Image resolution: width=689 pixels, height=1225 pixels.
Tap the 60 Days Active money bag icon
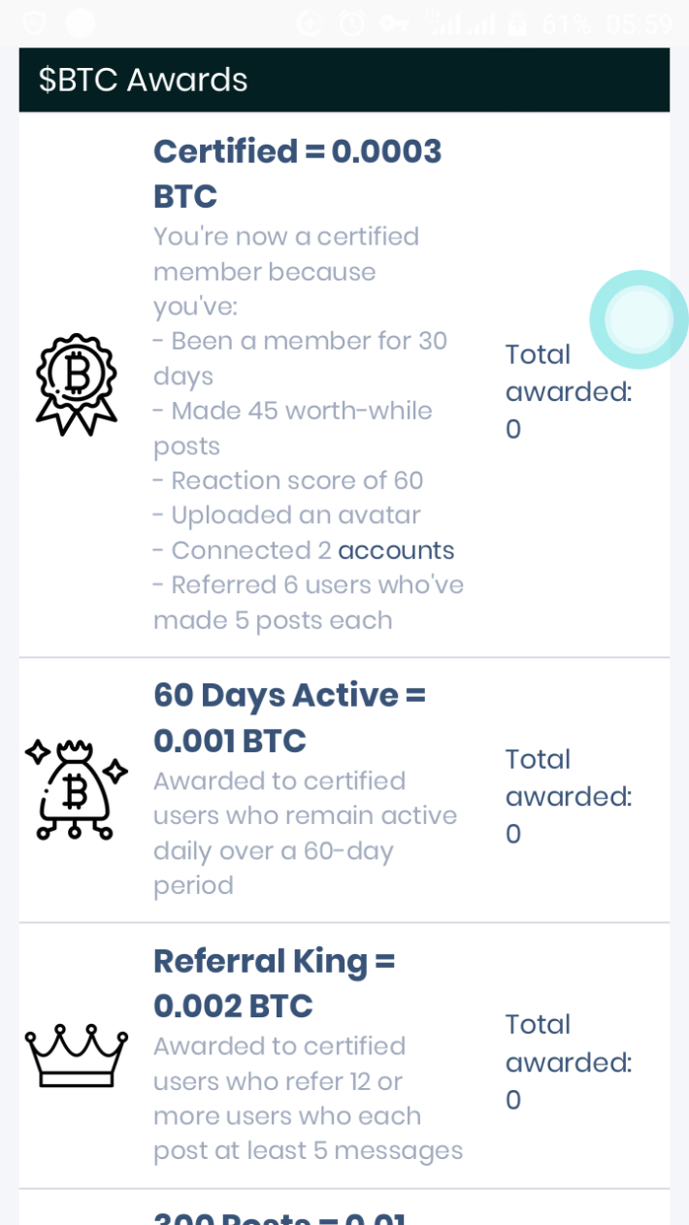(x=76, y=790)
